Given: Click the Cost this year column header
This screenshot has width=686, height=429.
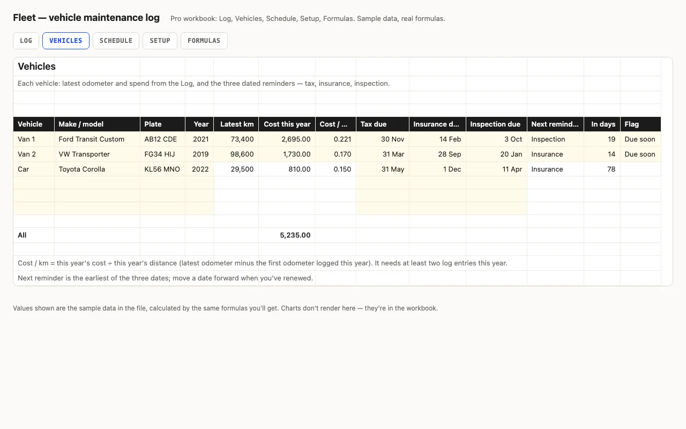Looking at the screenshot, I should click(287, 124).
